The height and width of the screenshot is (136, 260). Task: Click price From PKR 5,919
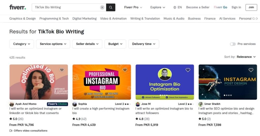[147, 125]
